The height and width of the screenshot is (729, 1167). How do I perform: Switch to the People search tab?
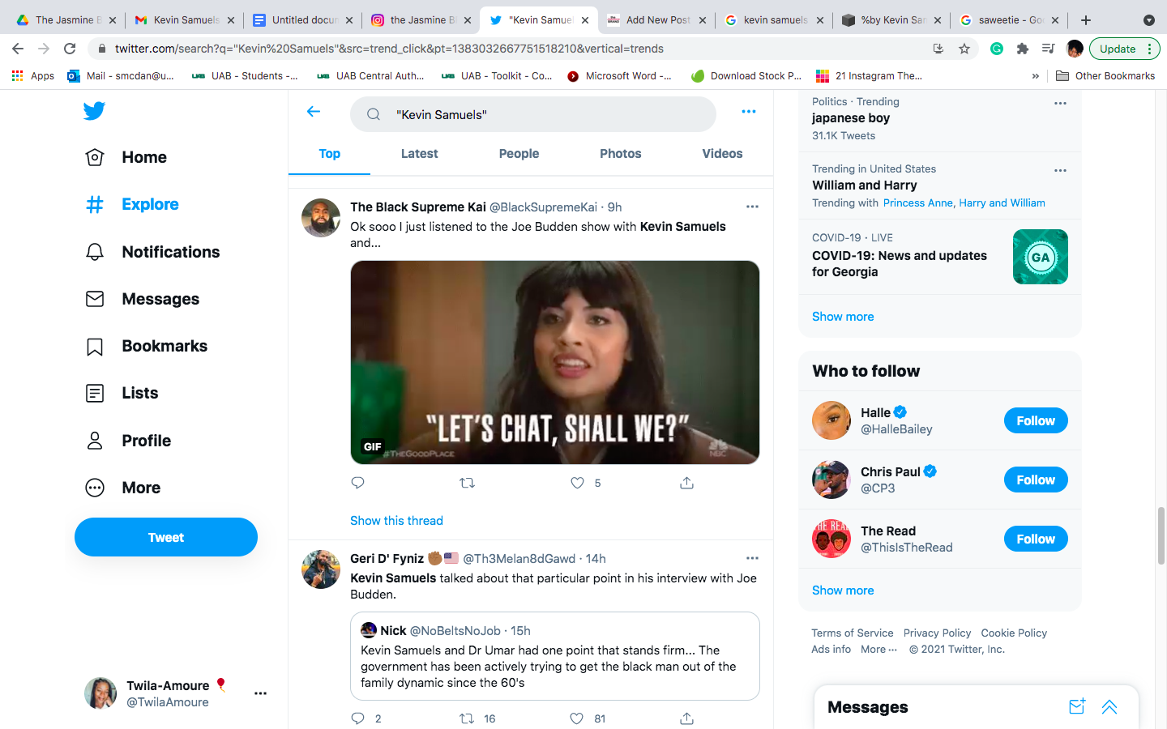tap(519, 154)
